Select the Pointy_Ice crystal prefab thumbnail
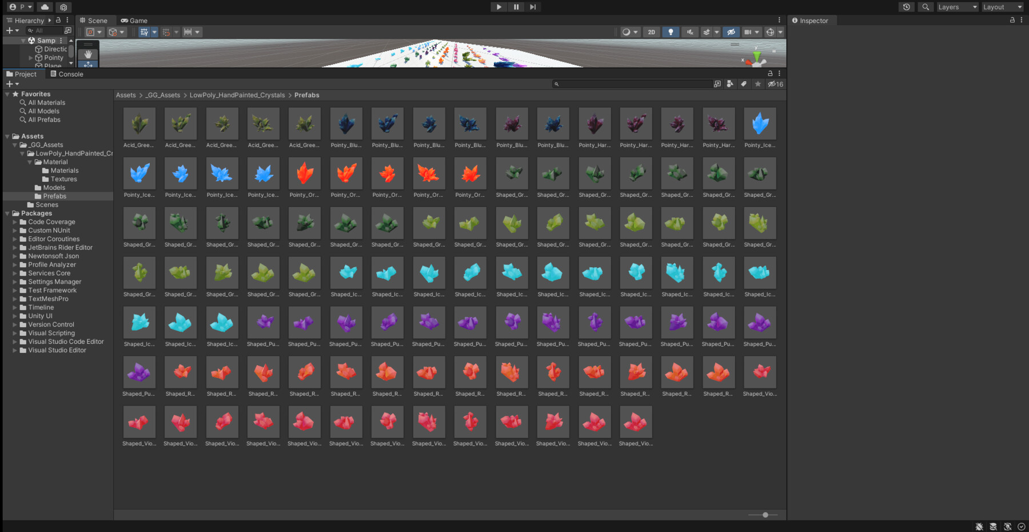 [x=760, y=124]
